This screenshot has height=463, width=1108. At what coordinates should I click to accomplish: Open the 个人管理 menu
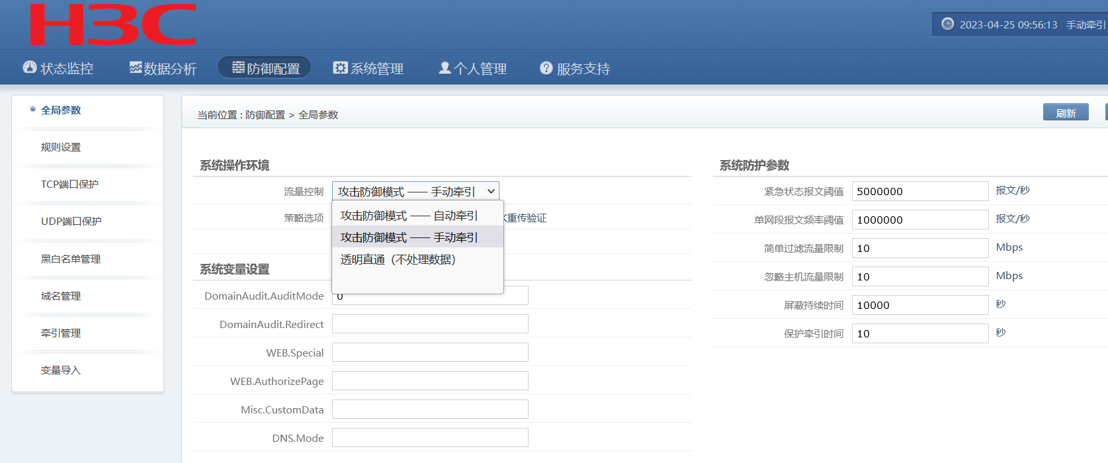pyautogui.click(x=473, y=68)
